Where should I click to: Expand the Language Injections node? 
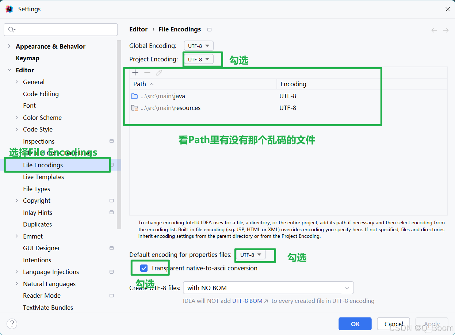click(17, 272)
